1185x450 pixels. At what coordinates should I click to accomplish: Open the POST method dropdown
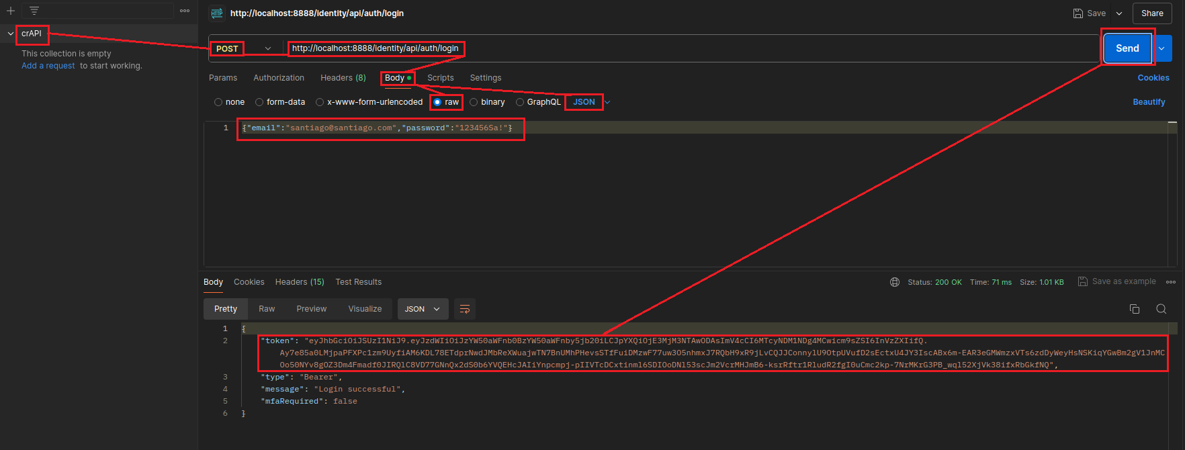[x=268, y=48]
